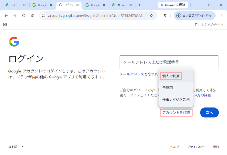Click the アカウントを作成 link
Viewport: 227px width, 155px height.
176,112
